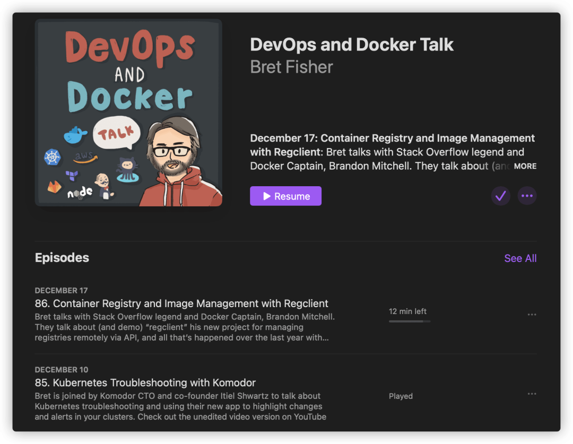Click the 'Played' status of episode 85
This screenshot has width=573, height=444.
(401, 396)
